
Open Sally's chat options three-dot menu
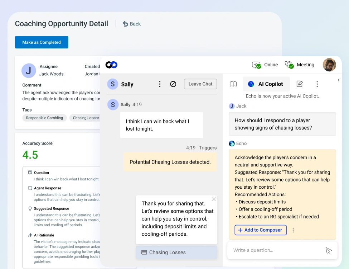click(160, 84)
